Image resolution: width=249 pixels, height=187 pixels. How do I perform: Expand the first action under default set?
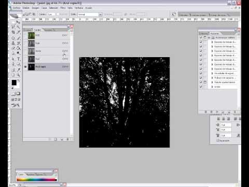tap(212, 42)
